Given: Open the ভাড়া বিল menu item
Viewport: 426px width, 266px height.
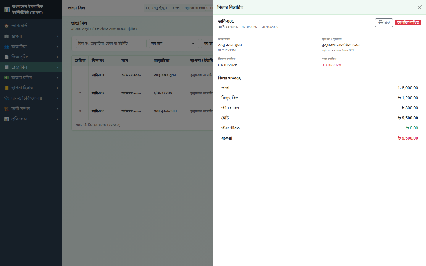Looking at the screenshot, I should (31, 67).
